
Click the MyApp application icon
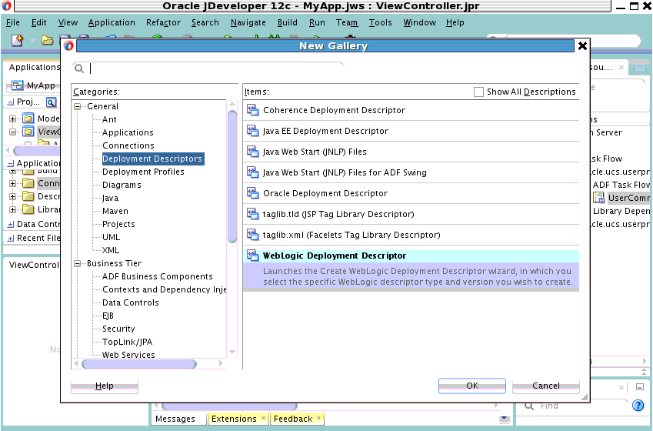pos(18,85)
